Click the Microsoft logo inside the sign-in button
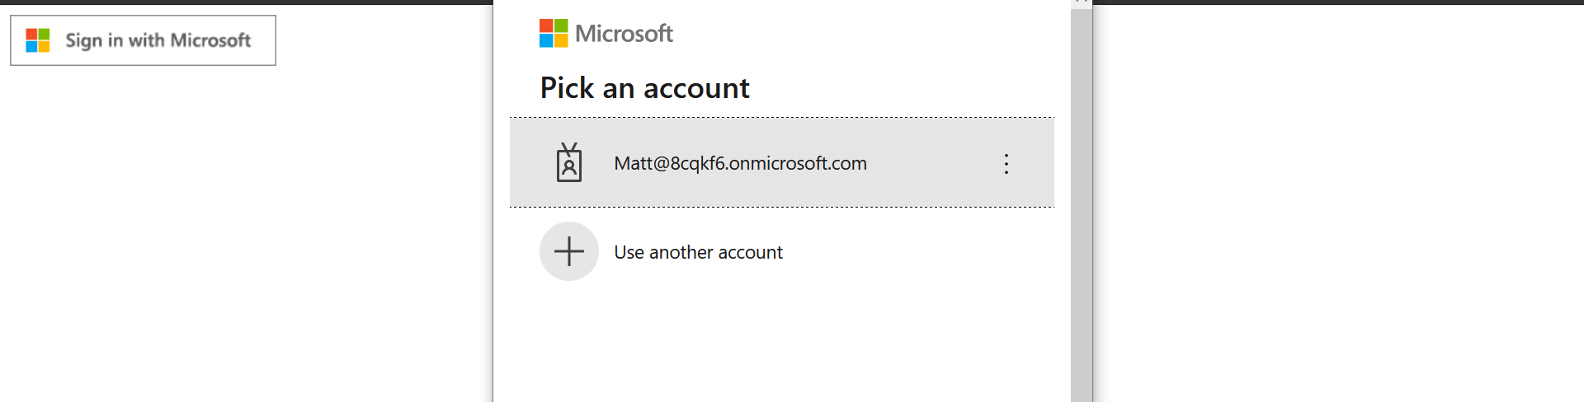1584x402 pixels. click(x=38, y=40)
